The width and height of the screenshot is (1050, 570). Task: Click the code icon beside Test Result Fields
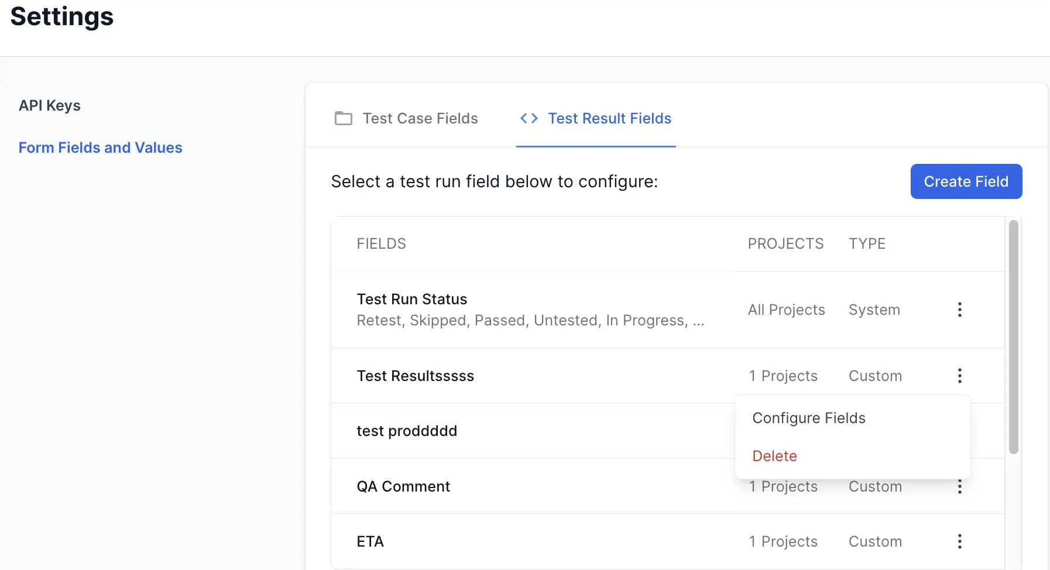pyautogui.click(x=529, y=118)
